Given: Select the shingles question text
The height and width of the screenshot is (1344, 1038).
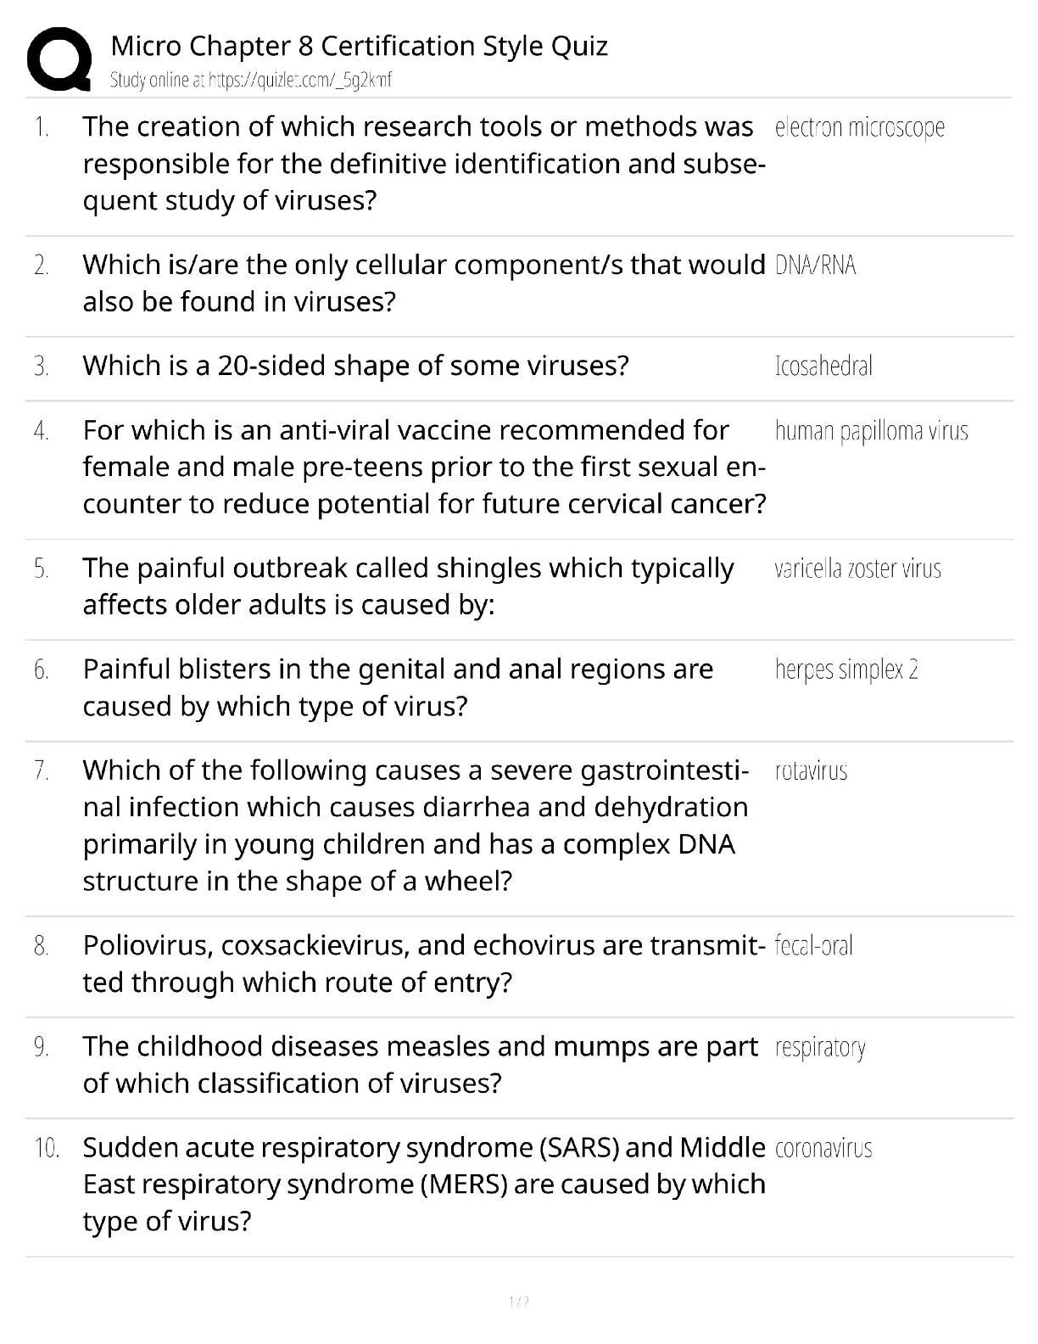Looking at the screenshot, I should tap(407, 586).
